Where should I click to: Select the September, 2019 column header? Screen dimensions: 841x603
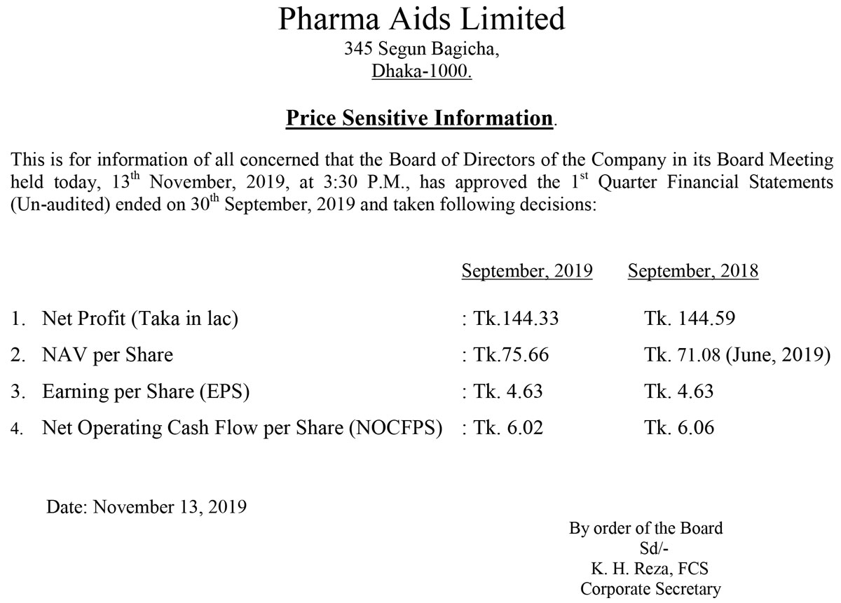pos(526,272)
